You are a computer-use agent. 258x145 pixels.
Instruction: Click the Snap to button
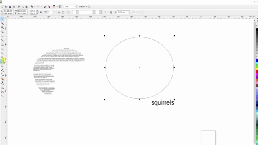point(82,6)
